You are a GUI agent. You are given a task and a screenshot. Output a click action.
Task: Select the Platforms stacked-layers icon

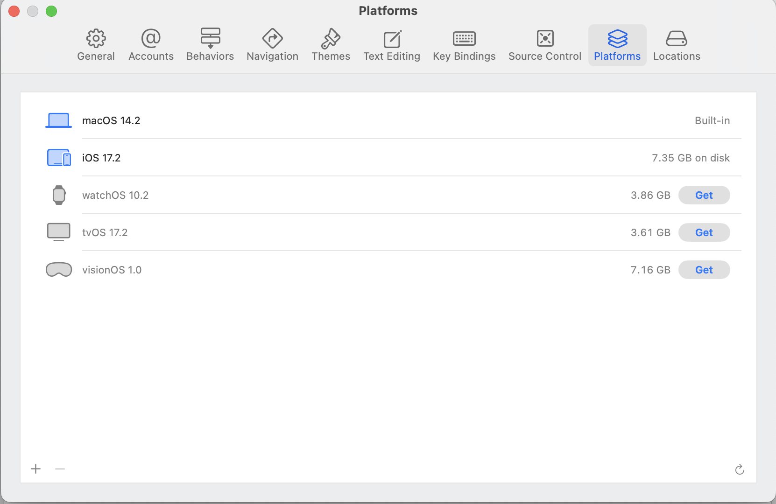click(617, 38)
